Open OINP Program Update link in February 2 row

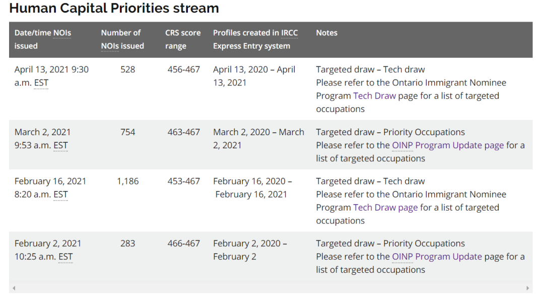click(x=437, y=257)
